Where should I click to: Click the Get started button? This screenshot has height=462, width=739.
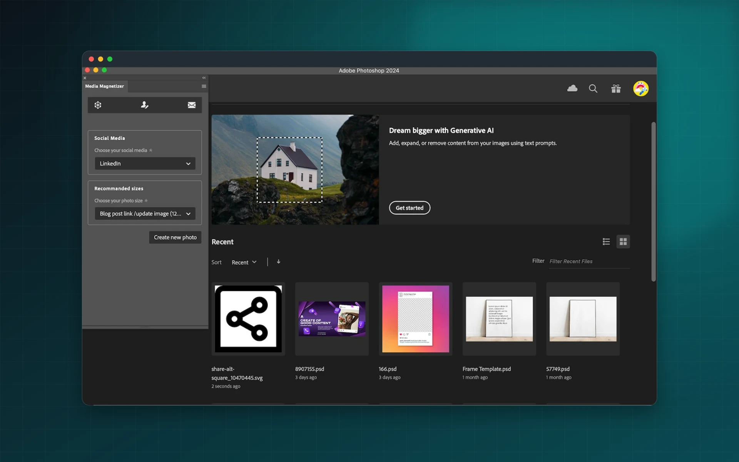point(410,208)
